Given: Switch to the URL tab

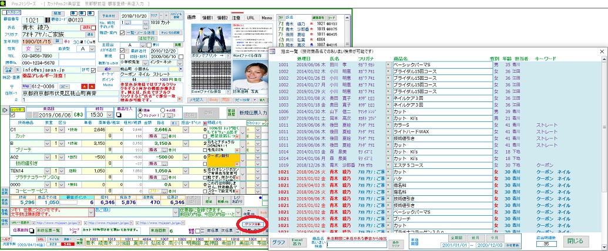Looking at the screenshot, I should (x=250, y=18).
